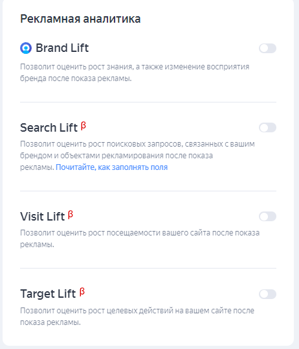Turn on the Search Lift switch

point(267,128)
